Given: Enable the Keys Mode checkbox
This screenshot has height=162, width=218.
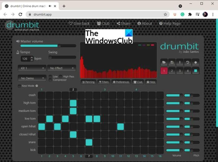Looking at the screenshot, I should [19, 86].
